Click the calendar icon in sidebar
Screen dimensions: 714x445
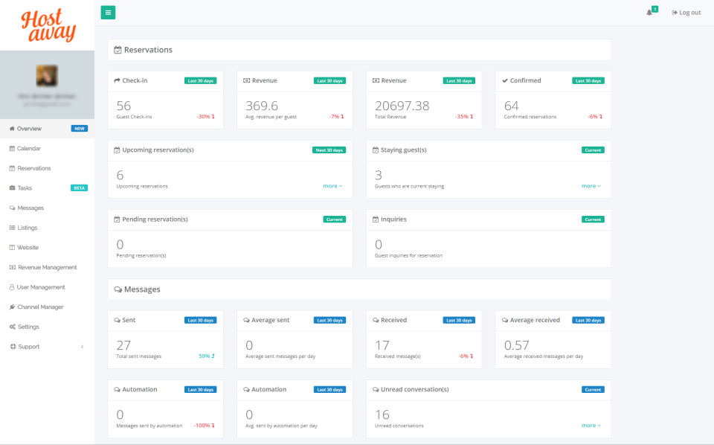[x=12, y=149]
